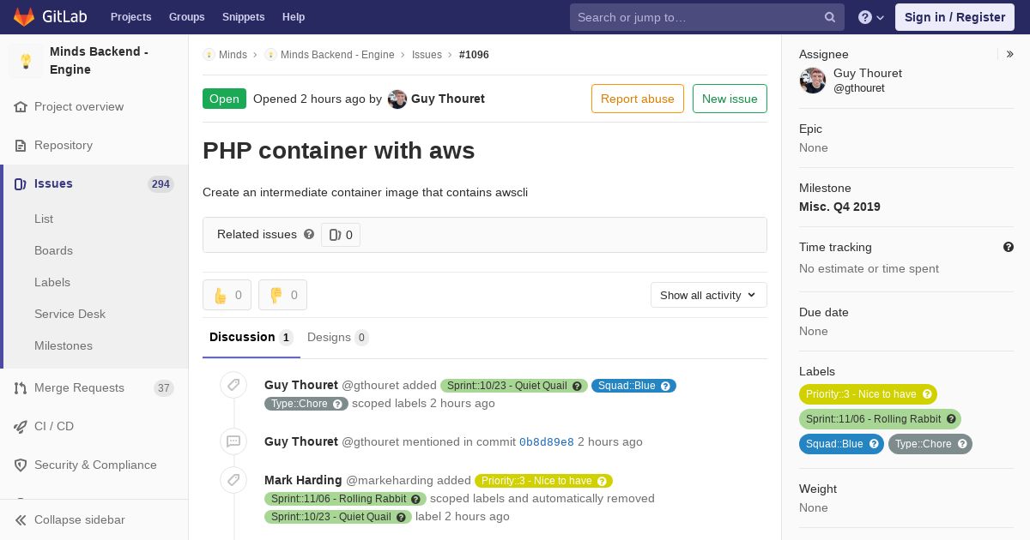Click the New issue button
This screenshot has height=540, width=1030.
(x=730, y=99)
